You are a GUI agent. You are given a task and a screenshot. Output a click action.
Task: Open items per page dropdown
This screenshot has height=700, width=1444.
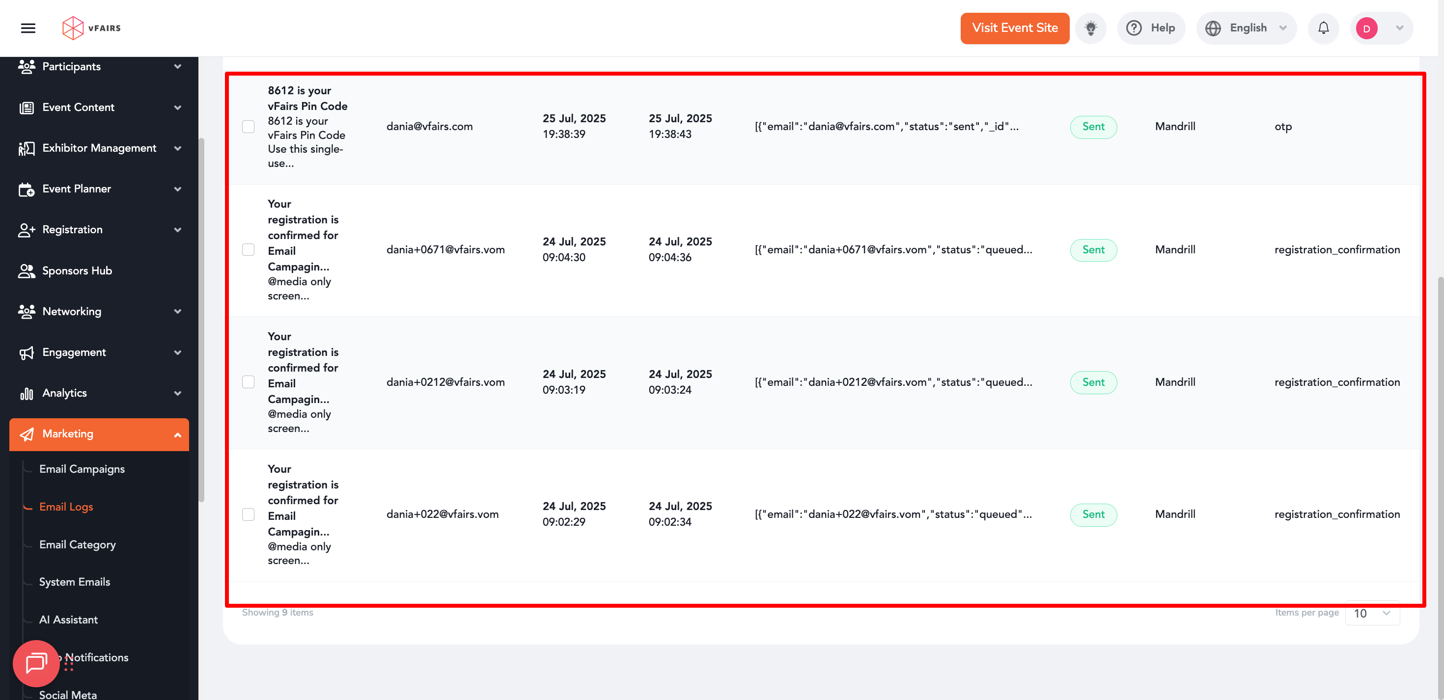tap(1372, 613)
